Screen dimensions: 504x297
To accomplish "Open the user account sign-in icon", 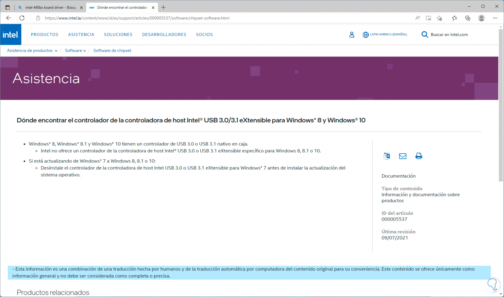I will pos(352,35).
